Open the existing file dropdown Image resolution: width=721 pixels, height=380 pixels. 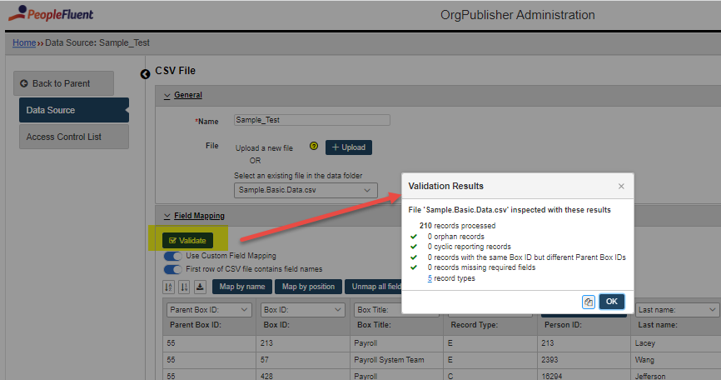point(306,190)
